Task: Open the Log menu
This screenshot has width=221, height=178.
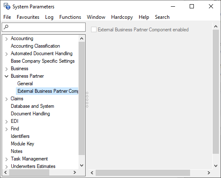Action: coord(49,17)
